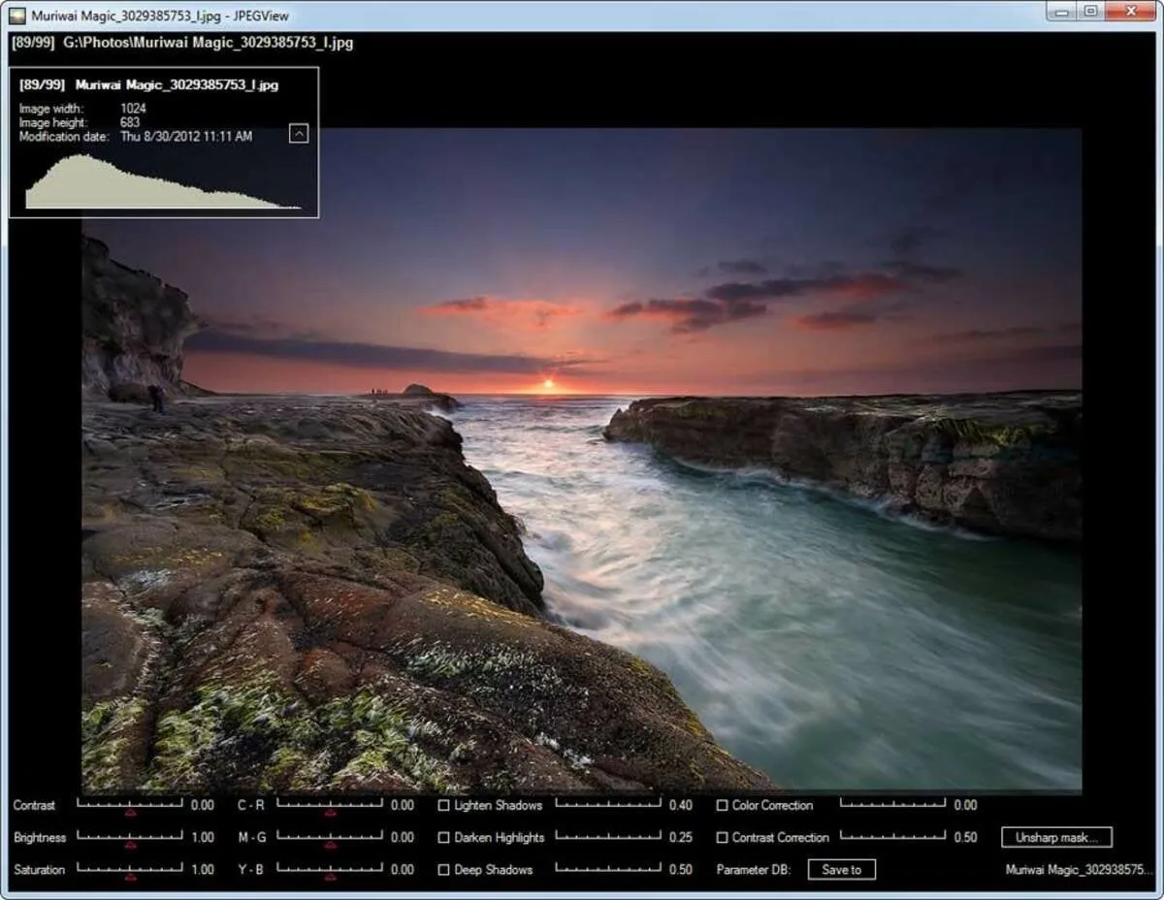Enable Contrast Correction checkbox
The width and height of the screenshot is (1164, 900).
[x=723, y=837]
